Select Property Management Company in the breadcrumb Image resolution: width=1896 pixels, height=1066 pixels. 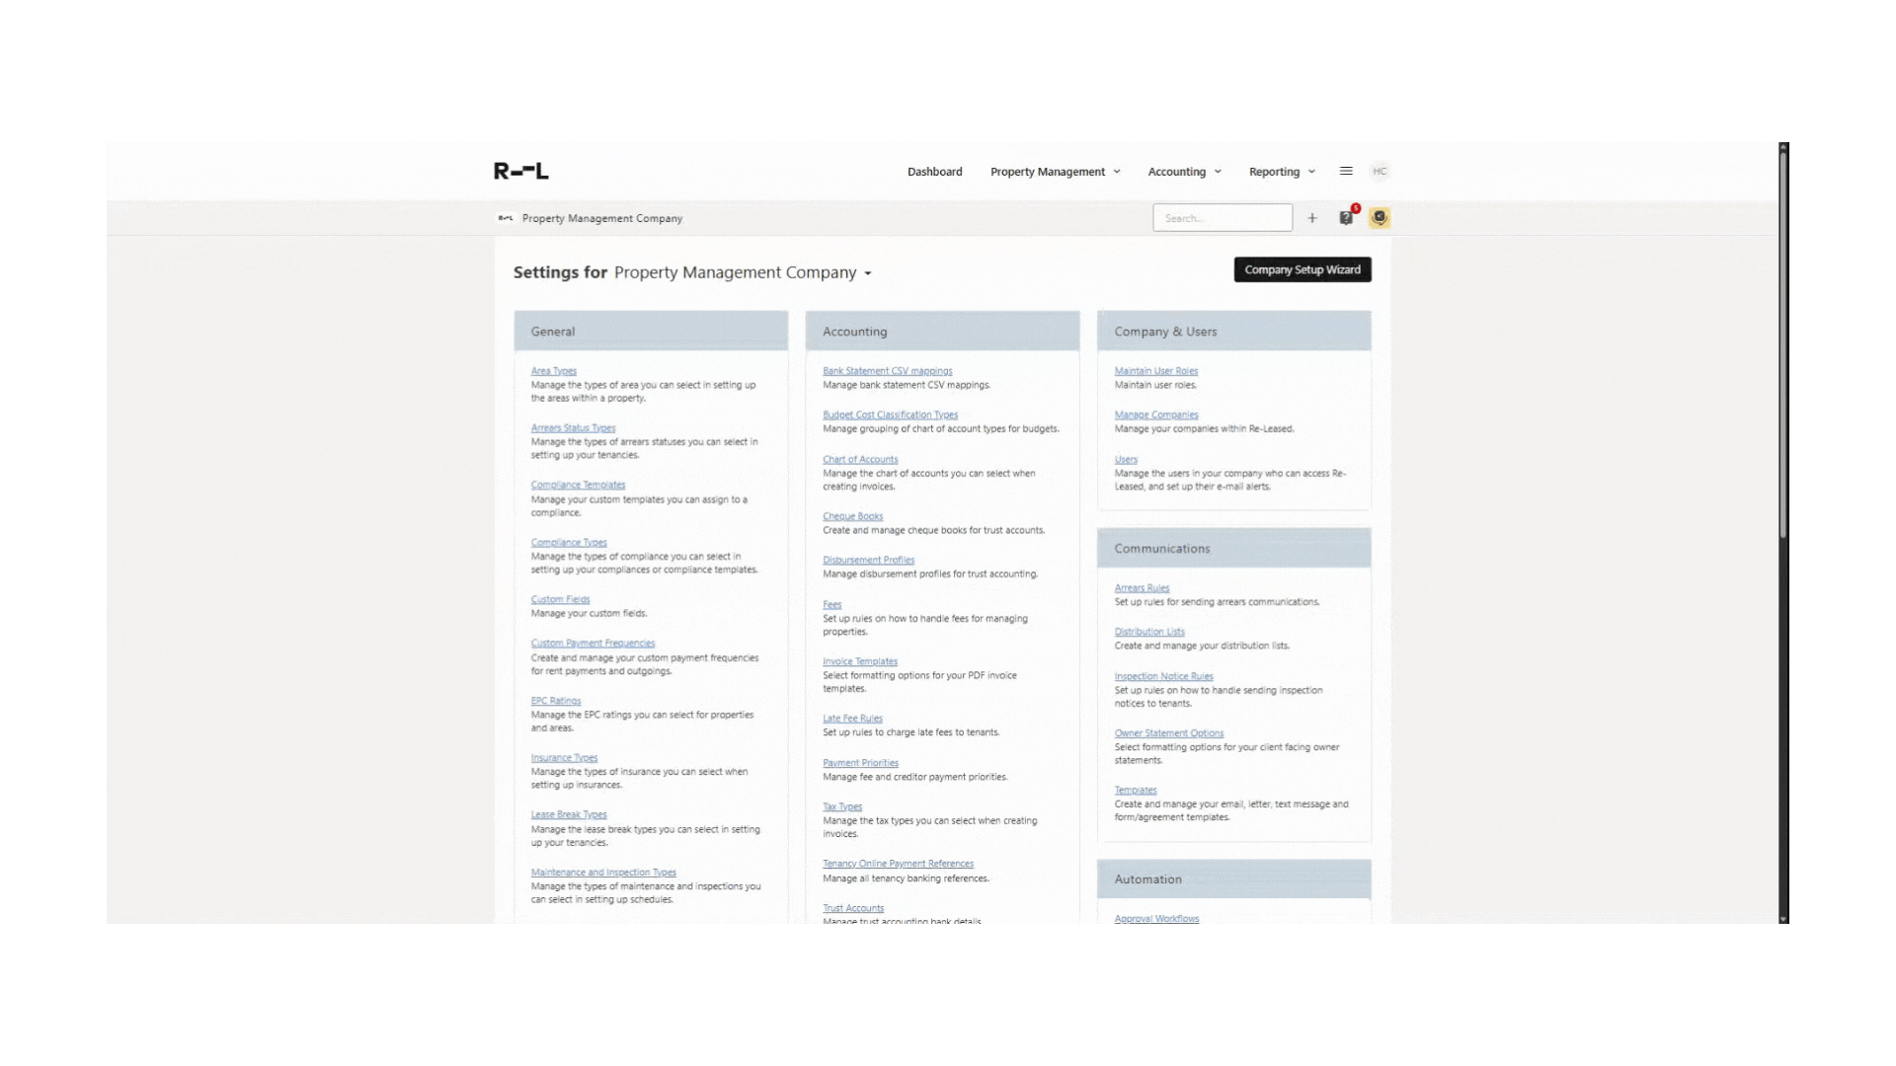click(x=602, y=218)
